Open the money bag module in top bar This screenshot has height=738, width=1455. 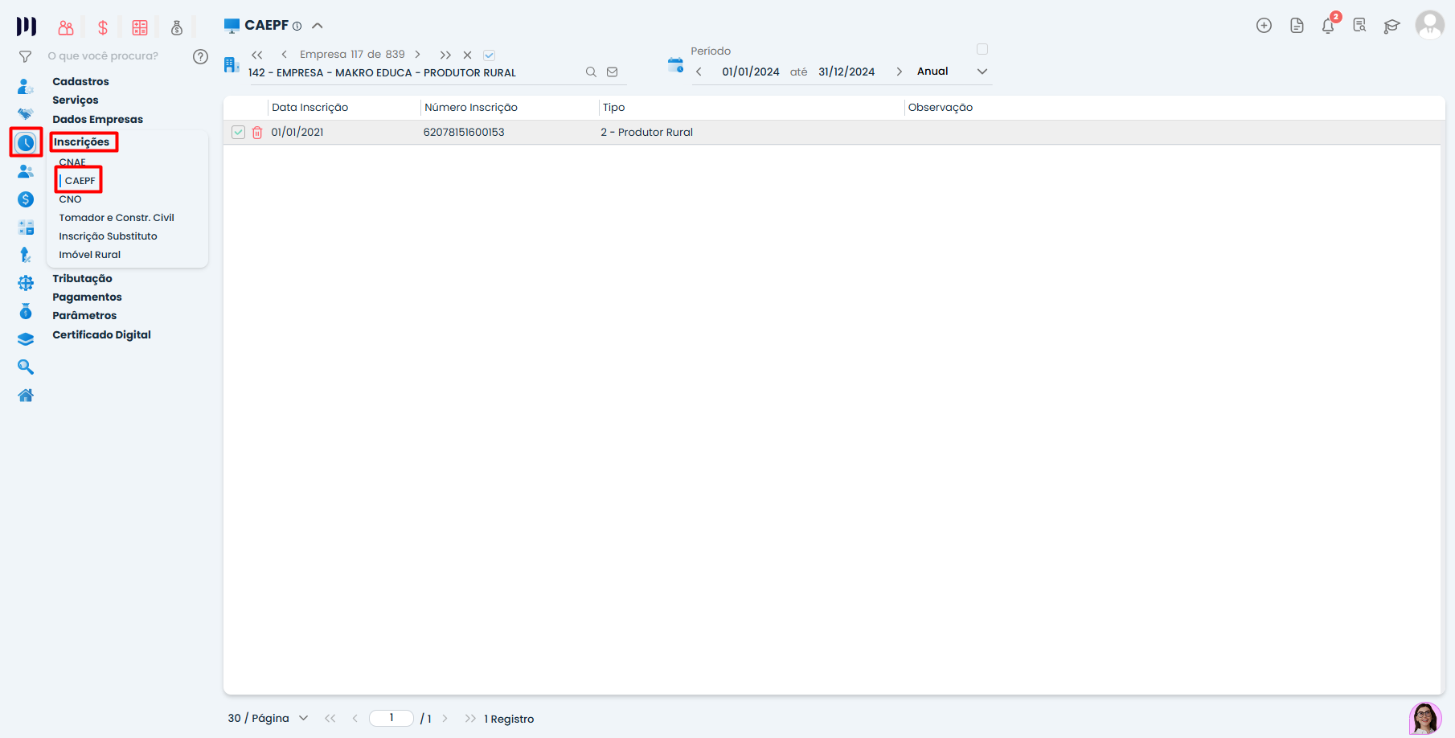point(177,27)
